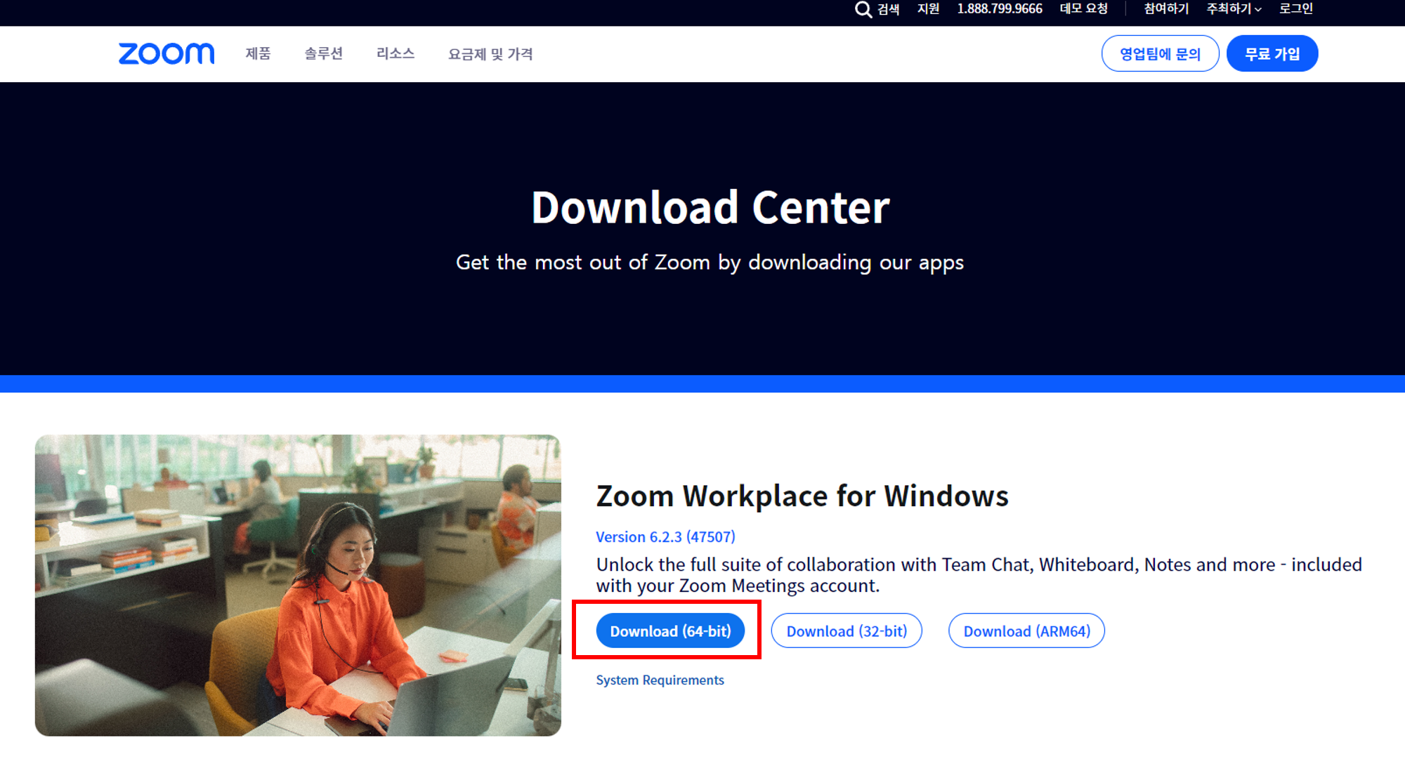Image resolution: width=1405 pixels, height=759 pixels.
Task: Click the 무료 가입 signup button
Action: [1272, 53]
